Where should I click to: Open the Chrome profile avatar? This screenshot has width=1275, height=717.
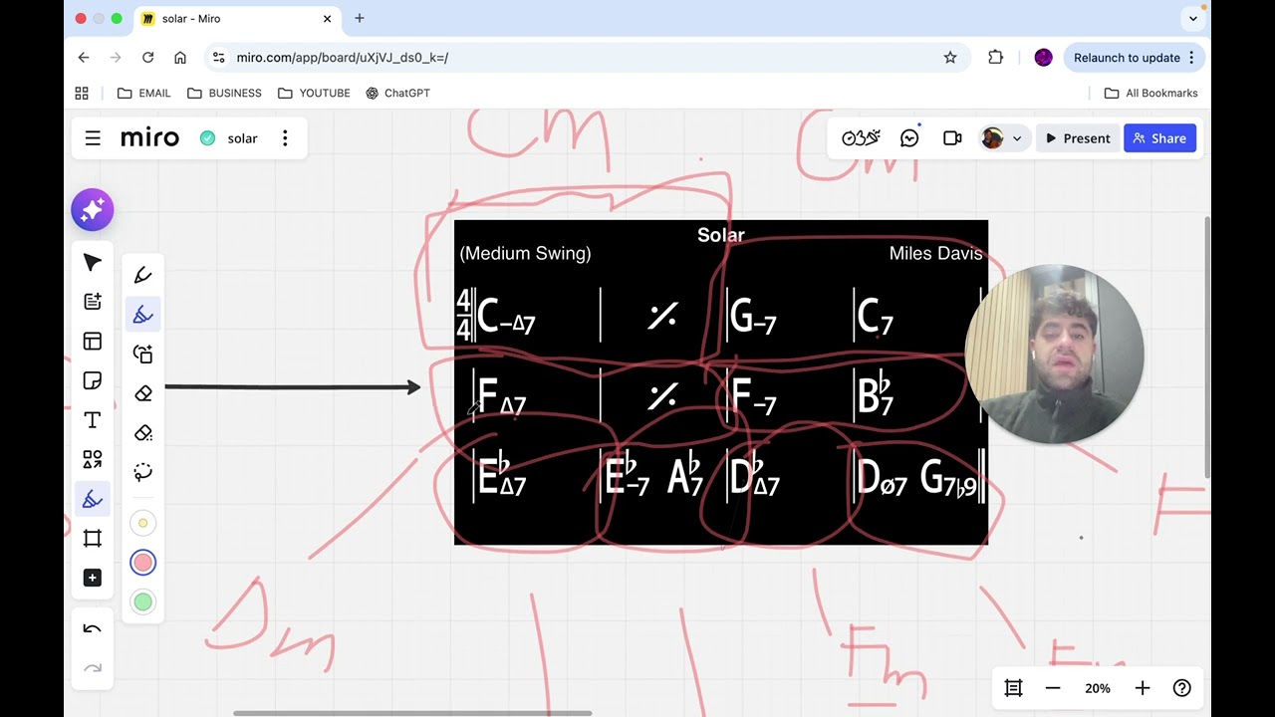(1043, 58)
